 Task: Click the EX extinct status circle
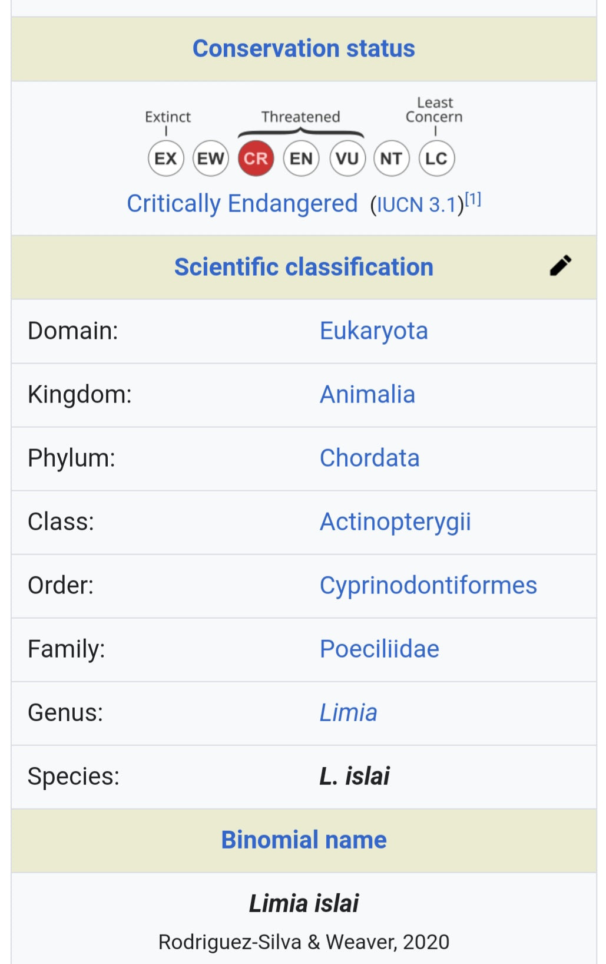point(166,159)
